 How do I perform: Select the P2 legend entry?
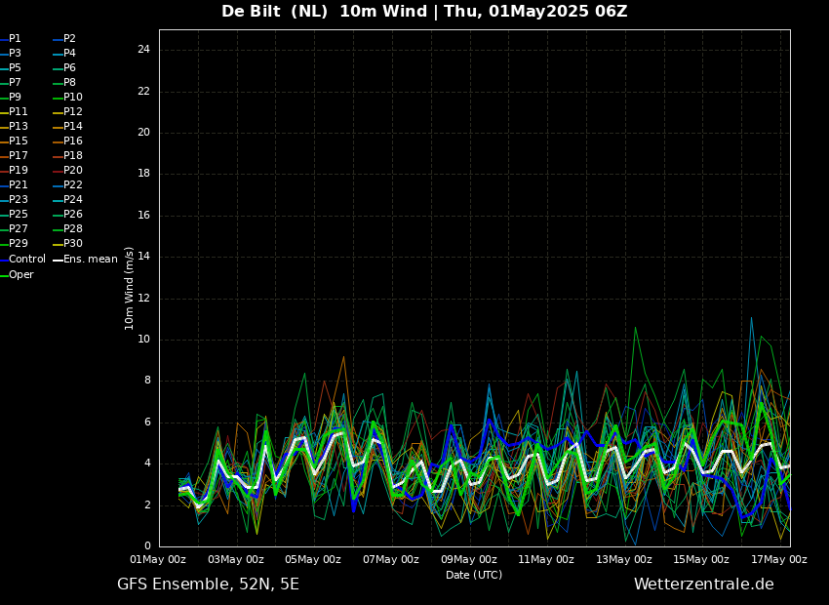pos(69,39)
